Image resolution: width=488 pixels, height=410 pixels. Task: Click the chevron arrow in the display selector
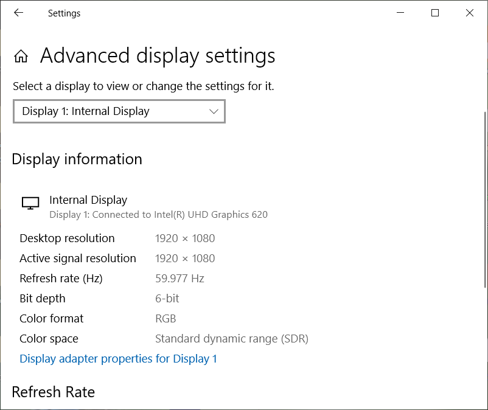(214, 111)
